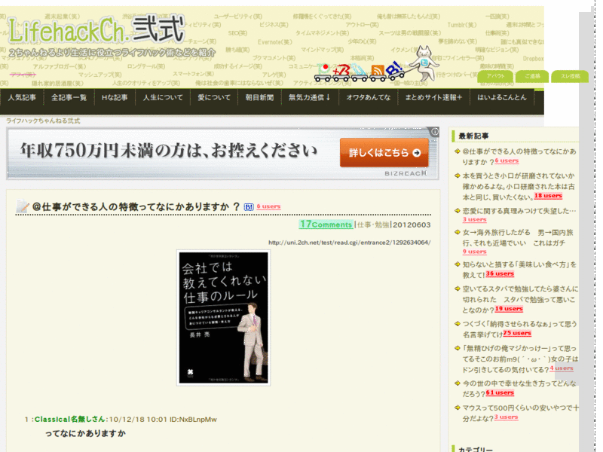Click the 75 users link in sidebar
603x452 pixels.
(x=517, y=333)
